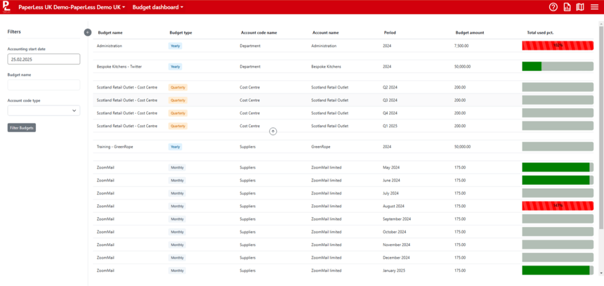Screen dimensions: 604x286
Task: Click the Total used pct. column header
Action: click(x=540, y=32)
